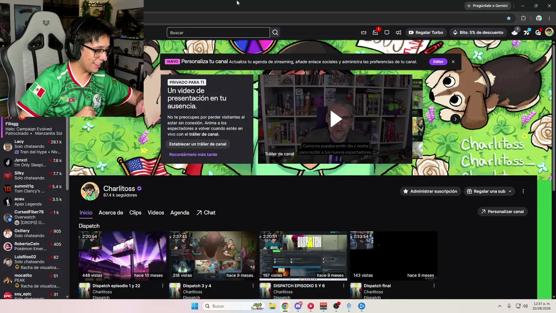The height and width of the screenshot is (313, 556).
Task: Click the Regalar Turbo button
Action: [426, 33]
